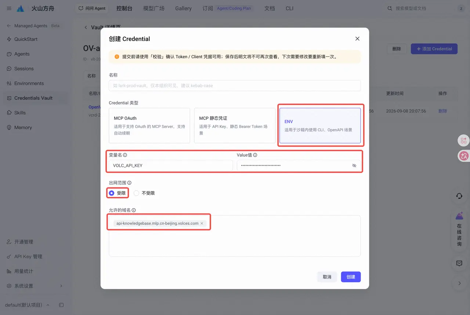The width and height of the screenshot is (470, 315).
Task: Click the 创建 button
Action: 351,277
